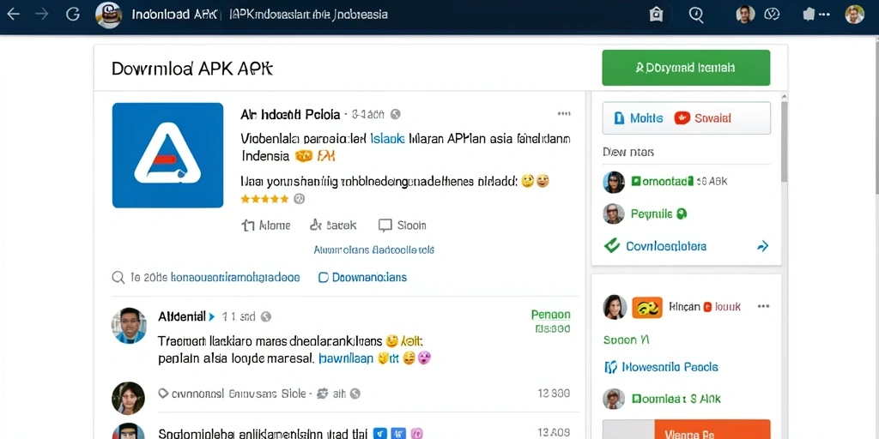Click the orange button at sidebar bottom
Screen dimensions: 879x439
[x=712, y=430]
